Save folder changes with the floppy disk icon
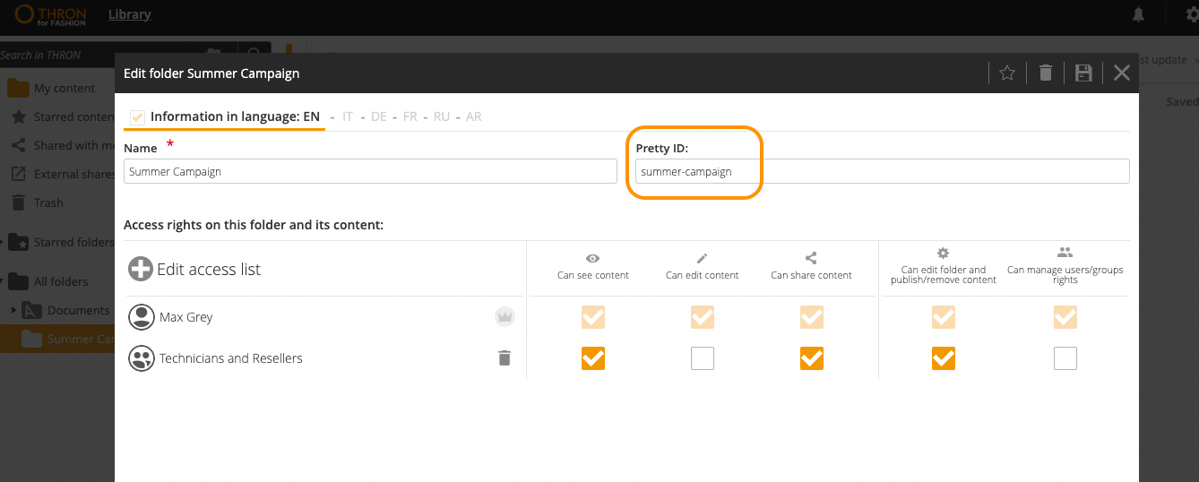This screenshot has height=482, width=1199. click(x=1083, y=73)
